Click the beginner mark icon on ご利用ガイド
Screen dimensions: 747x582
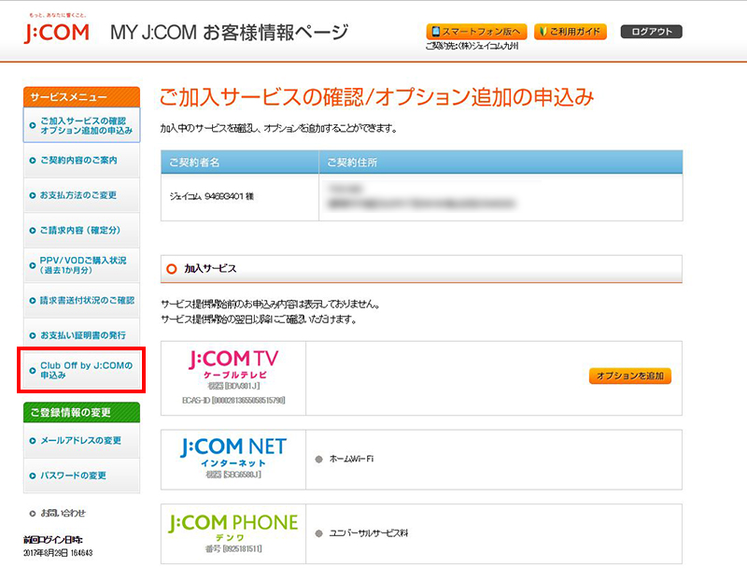click(543, 32)
